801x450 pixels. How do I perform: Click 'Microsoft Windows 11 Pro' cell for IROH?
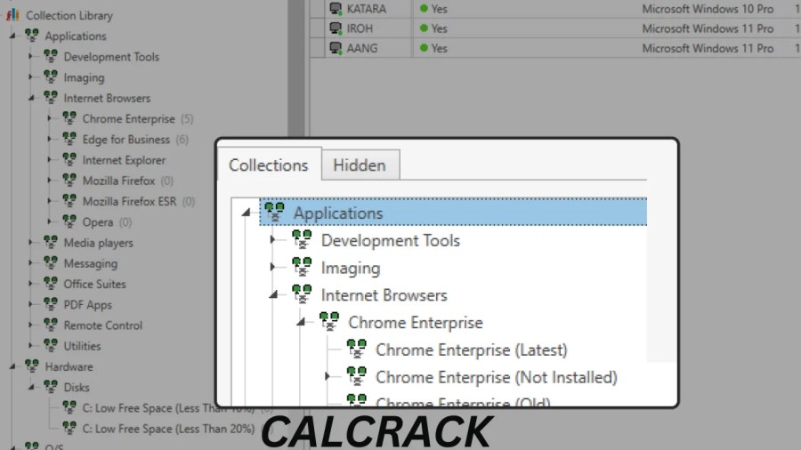point(708,28)
